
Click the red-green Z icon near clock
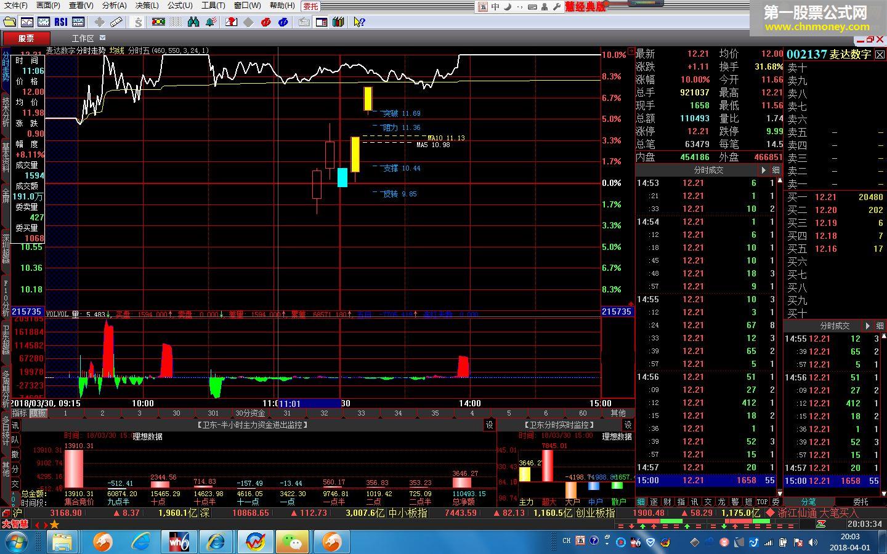(x=820, y=524)
